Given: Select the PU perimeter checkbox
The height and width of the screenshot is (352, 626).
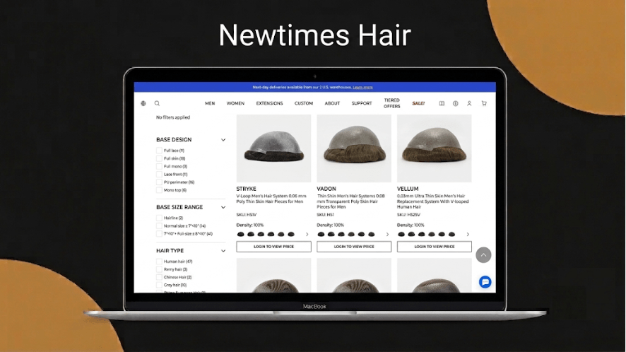Looking at the screenshot, I should pos(159,182).
